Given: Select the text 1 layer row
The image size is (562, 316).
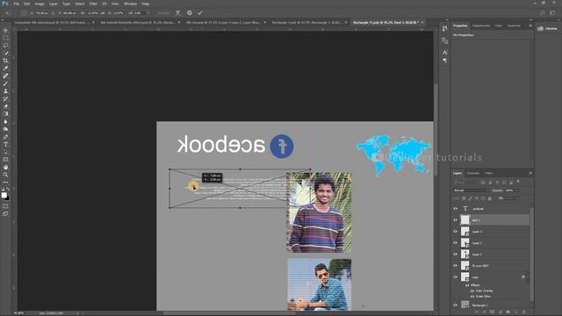Looking at the screenshot, I should (491, 220).
